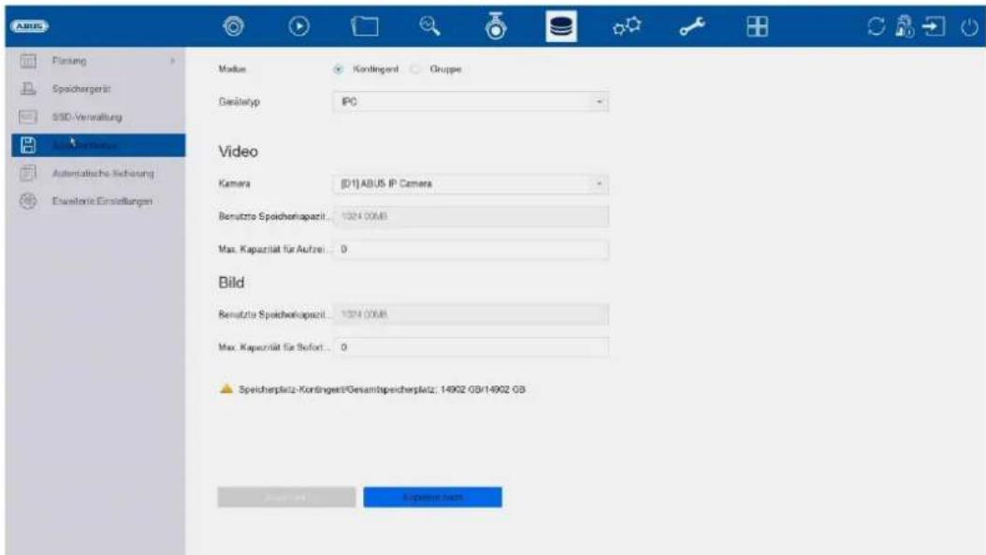The image size is (986, 555).
Task: Click the Video section heading
Action: click(x=238, y=152)
